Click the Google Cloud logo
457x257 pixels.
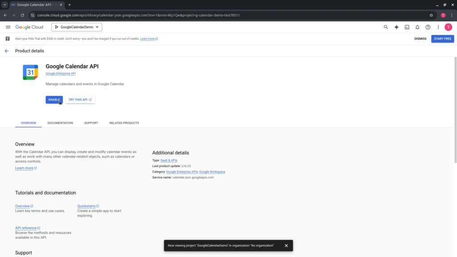pyautogui.click(x=29, y=27)
